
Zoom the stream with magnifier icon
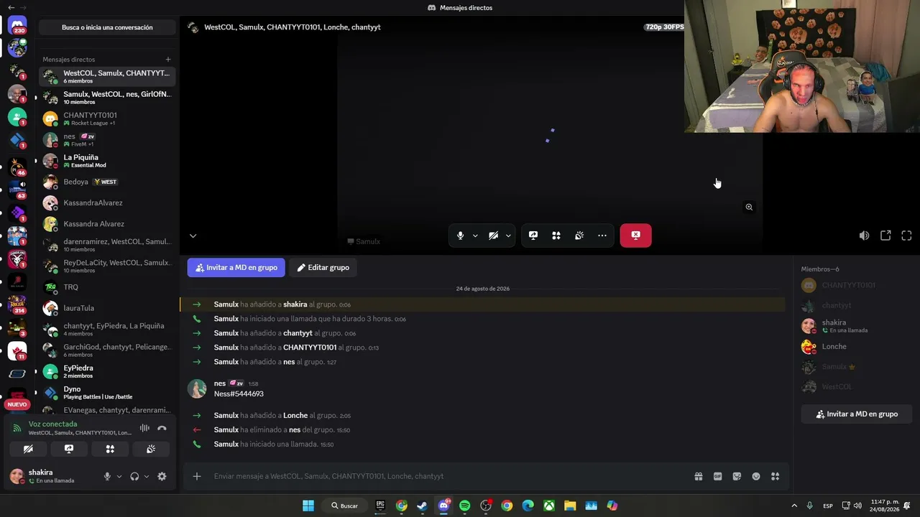click(x=749, y=207)
